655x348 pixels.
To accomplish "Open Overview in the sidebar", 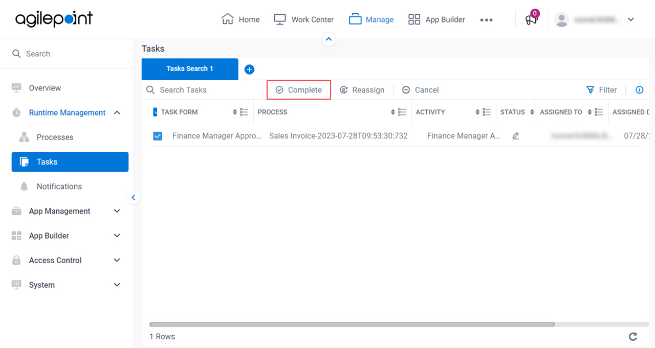I will (x=45, y=88).
